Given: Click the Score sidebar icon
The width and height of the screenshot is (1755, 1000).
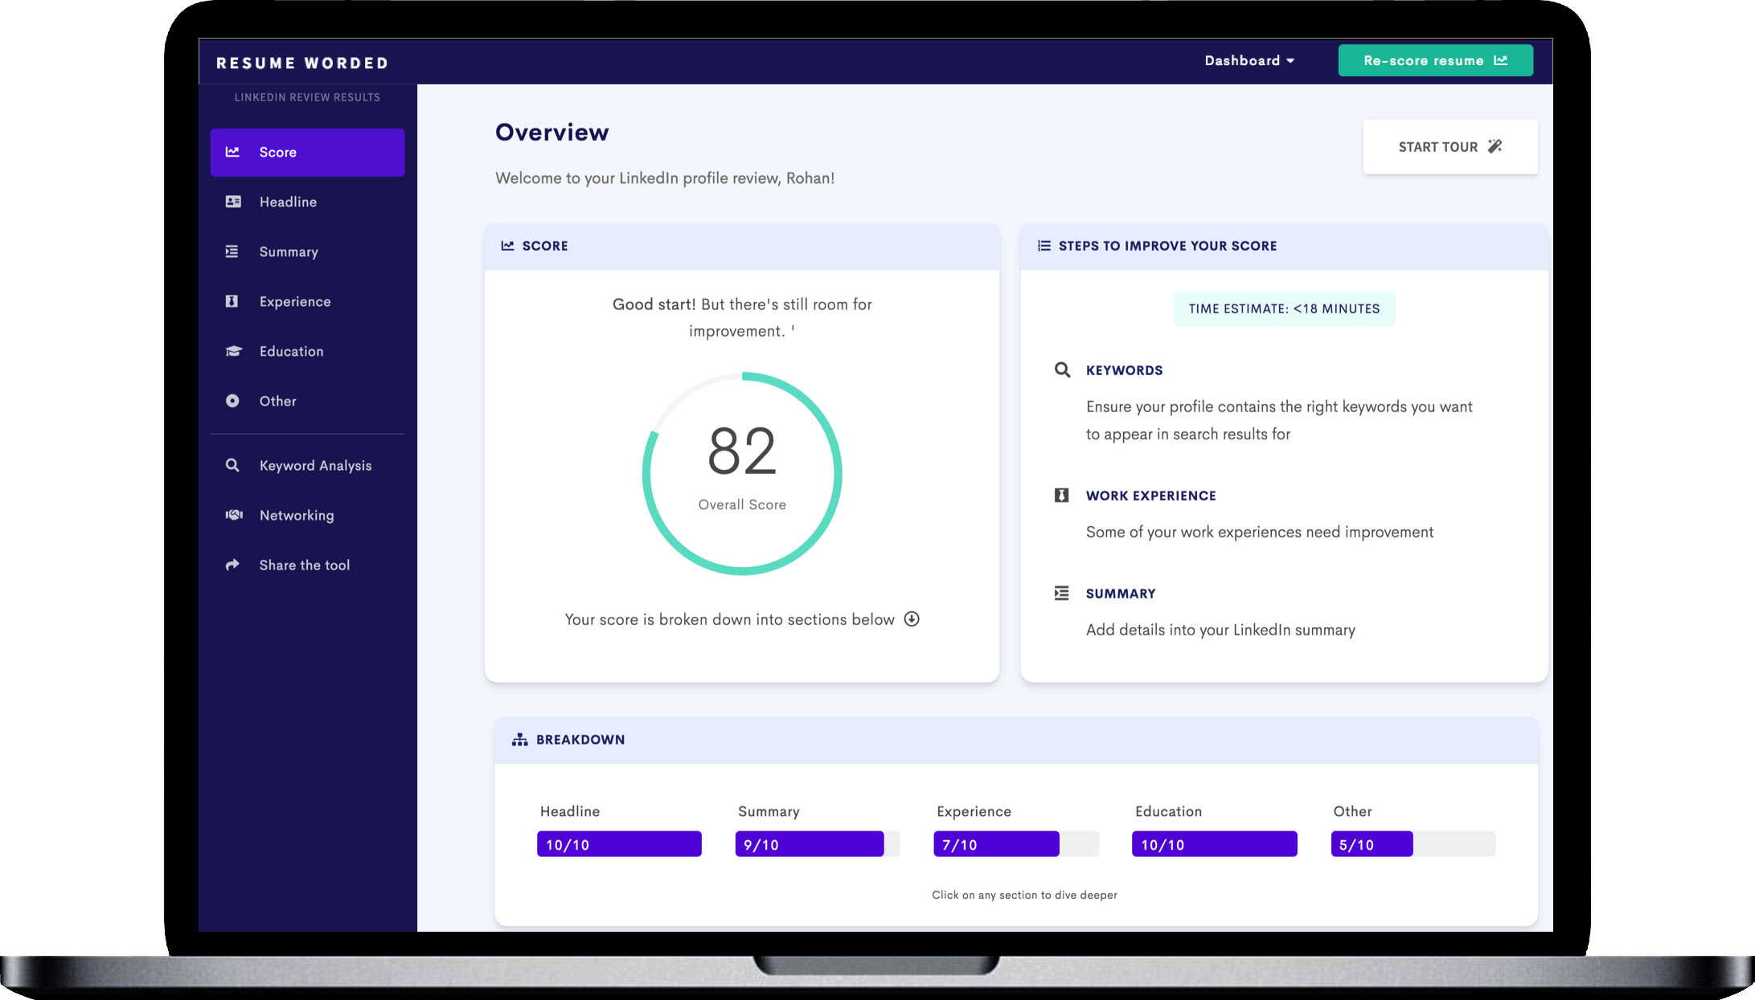Looking at the screenshot, I should pos(234,152).
